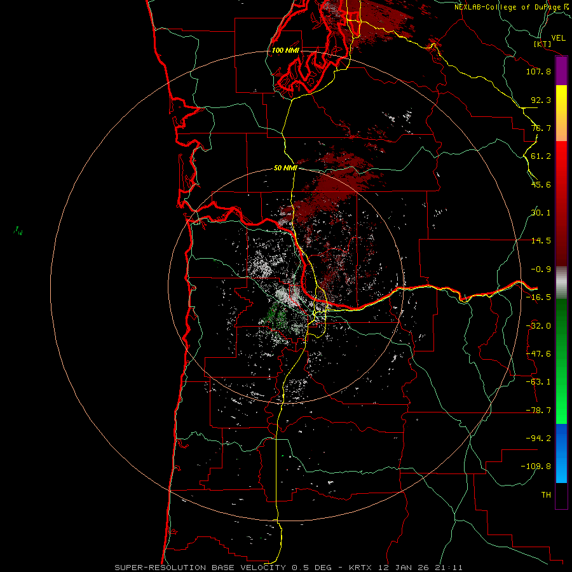
Task: Select the -16.5 velocity scale value
Action: coord(538,297)
